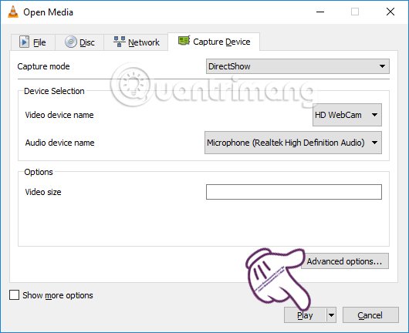Click the Video device name label
Image resolution: width=409 pixels, height=333 pixels.
(x=59, y=115)
